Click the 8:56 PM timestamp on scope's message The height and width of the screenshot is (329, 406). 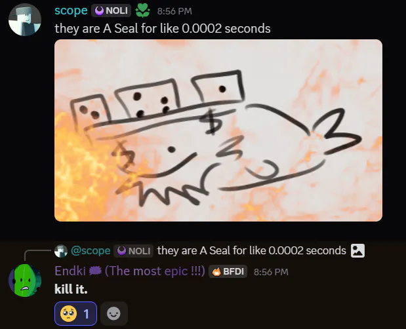click(x=174, y=11)
